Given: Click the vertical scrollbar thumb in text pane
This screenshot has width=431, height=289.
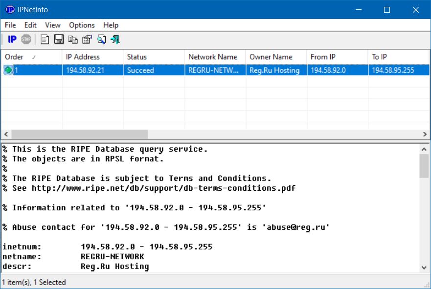Looking at the screenshot, I should tap(424, 166).
